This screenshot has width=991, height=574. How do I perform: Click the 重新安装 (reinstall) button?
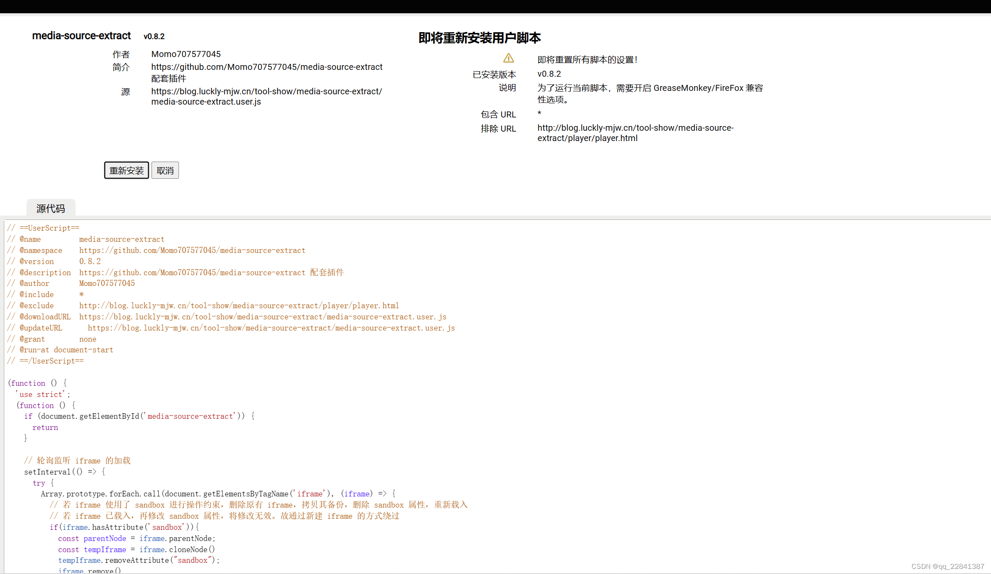[126, 170]
